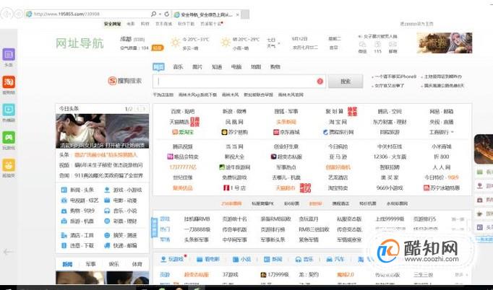Click the 雨林木风官网 suggestion link

[x=291, y=95]
